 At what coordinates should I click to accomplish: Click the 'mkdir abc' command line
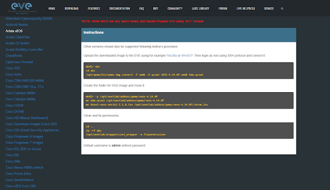93,66
